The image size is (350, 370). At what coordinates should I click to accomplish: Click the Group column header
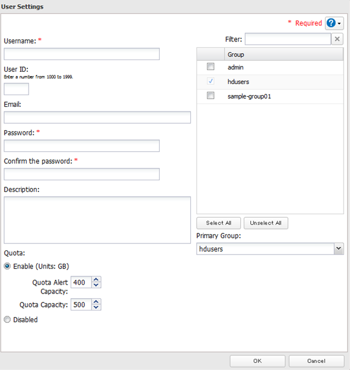(283, 54)
